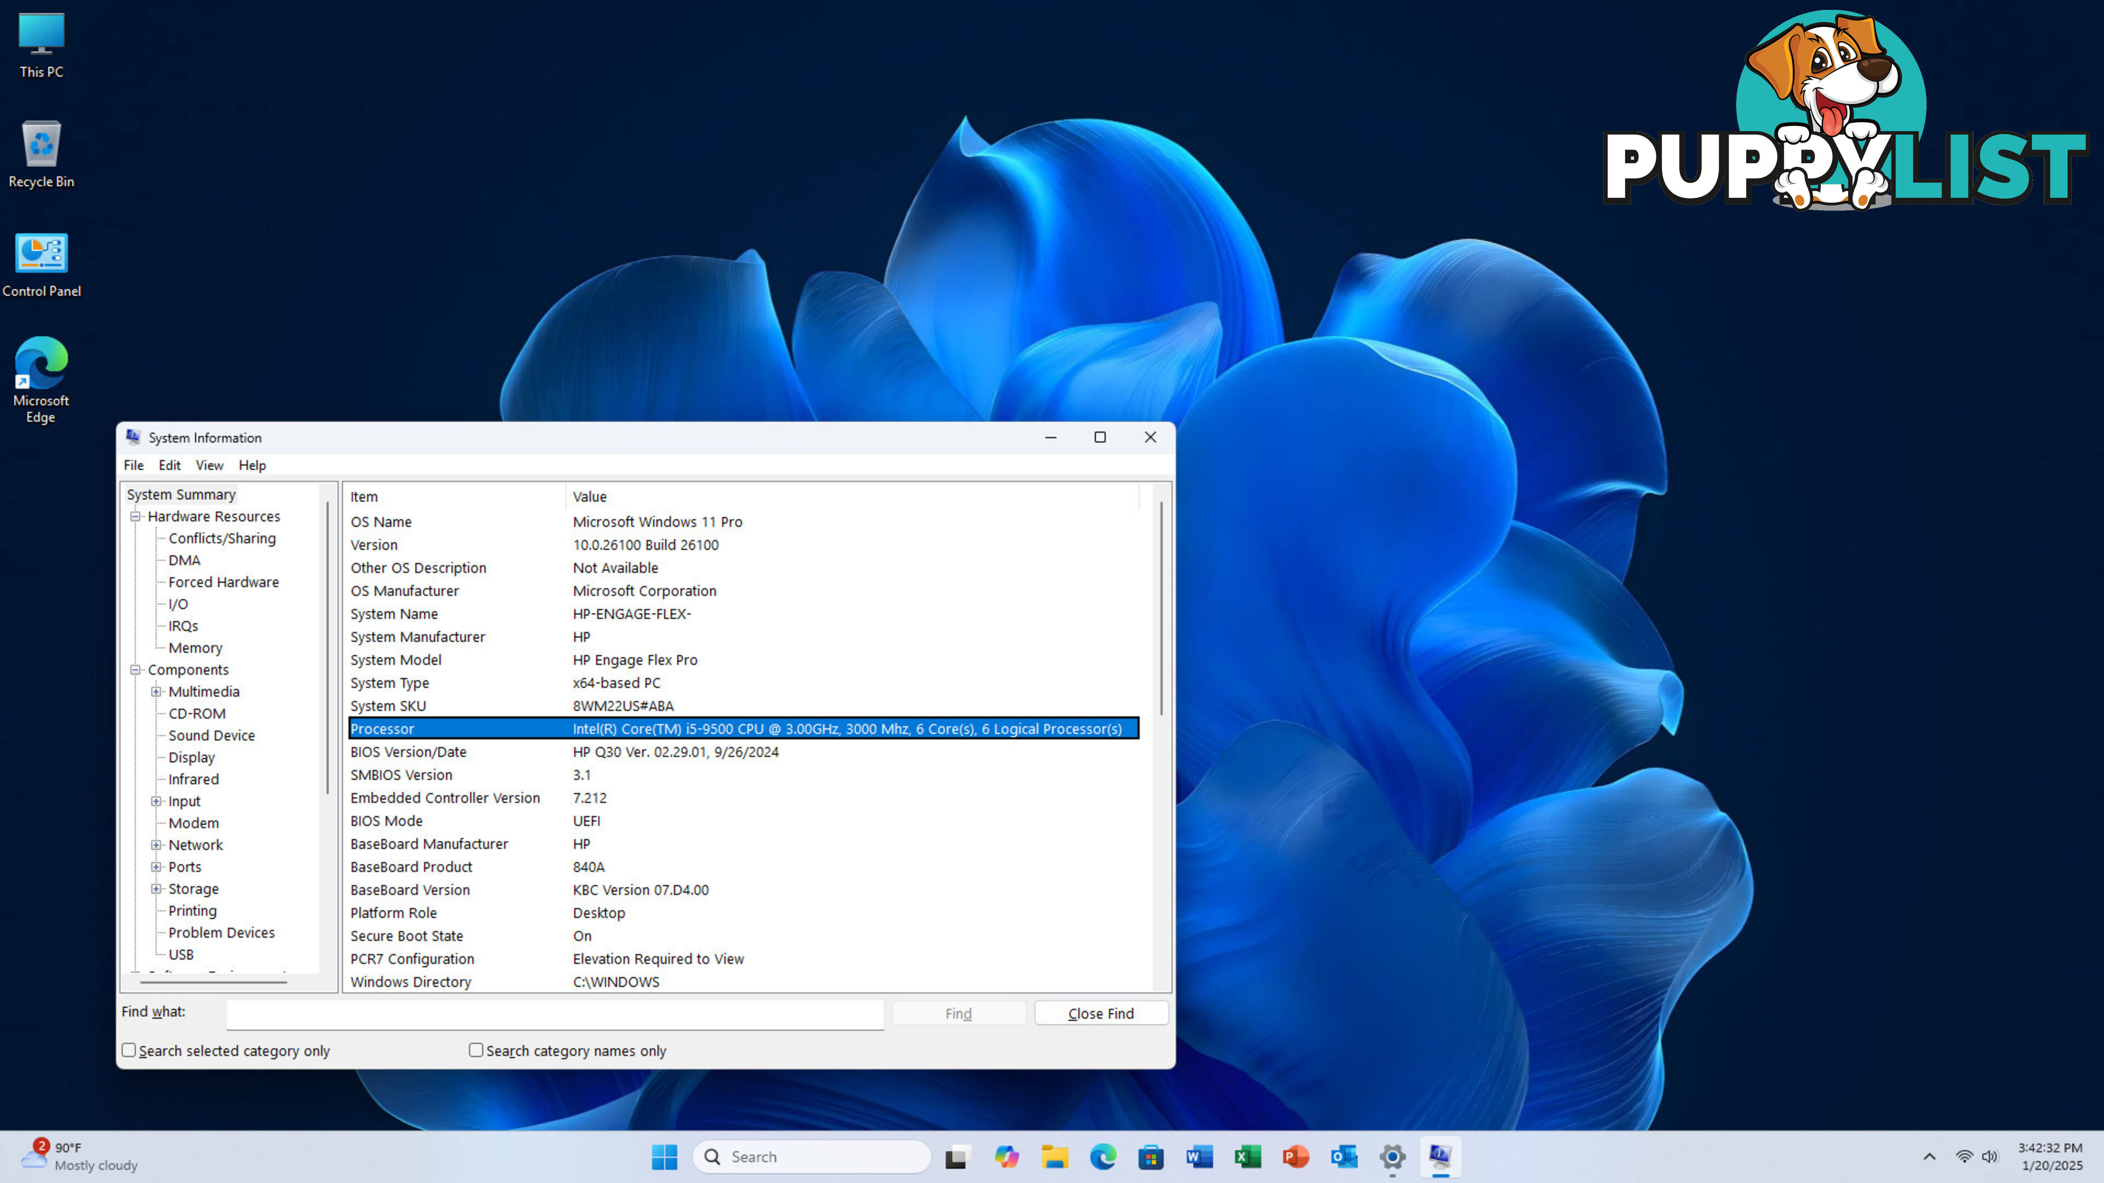Launch Excel from the taskbar
Image resolution: width=2104 pixels, height=1183 pixels.
pyautogui.click(x=1247, y=1156)
